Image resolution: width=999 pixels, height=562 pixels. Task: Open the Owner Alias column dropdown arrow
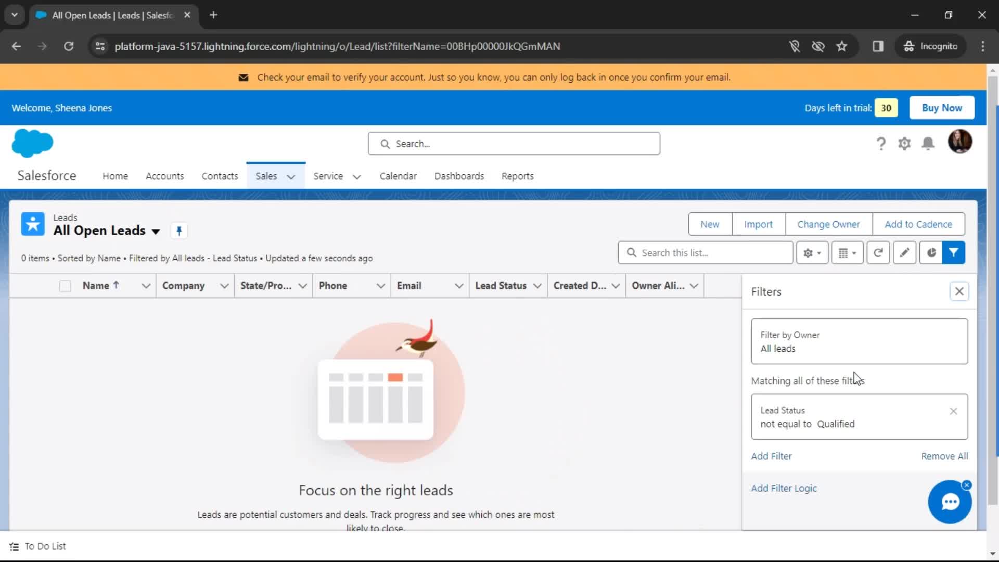[694, 286]
